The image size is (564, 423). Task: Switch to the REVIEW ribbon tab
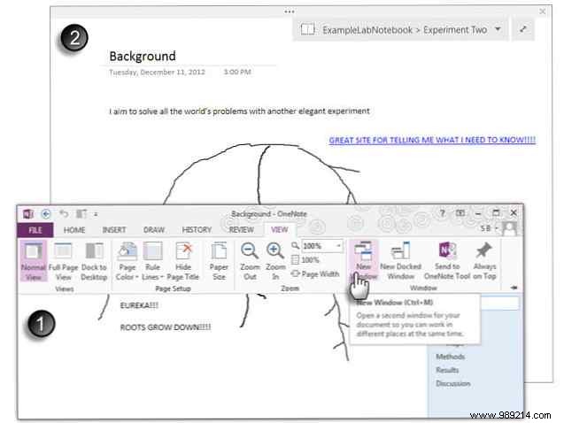click(x=242, y=230)
